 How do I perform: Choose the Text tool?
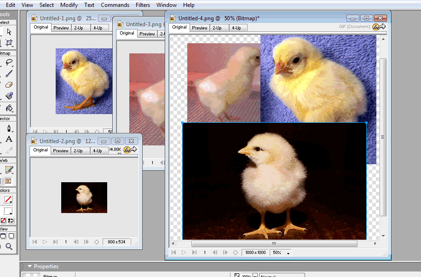[9, 139]
